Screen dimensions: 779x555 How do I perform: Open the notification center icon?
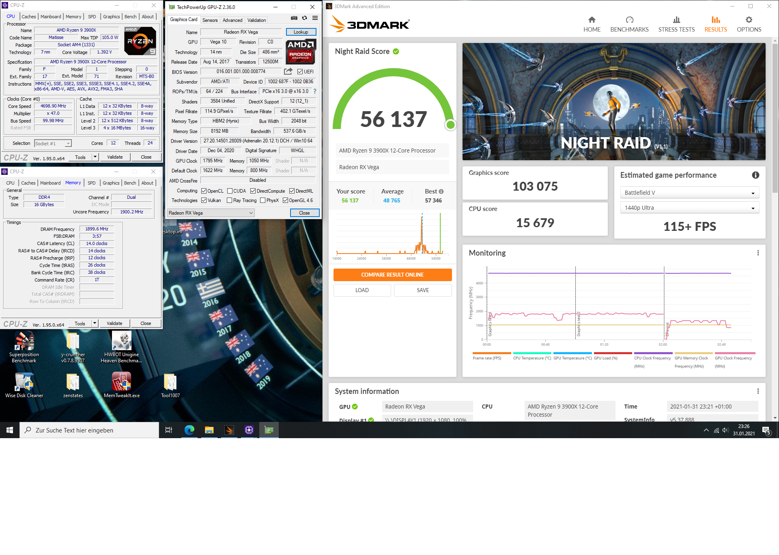point(766,430)
